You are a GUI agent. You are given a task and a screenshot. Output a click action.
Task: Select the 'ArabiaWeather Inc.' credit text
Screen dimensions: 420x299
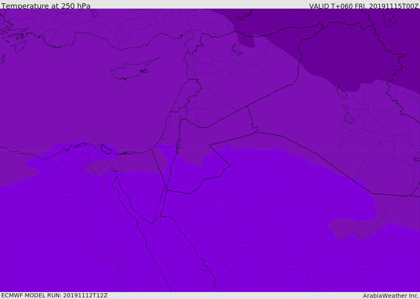pyautogui.click(x=391, y=296)
